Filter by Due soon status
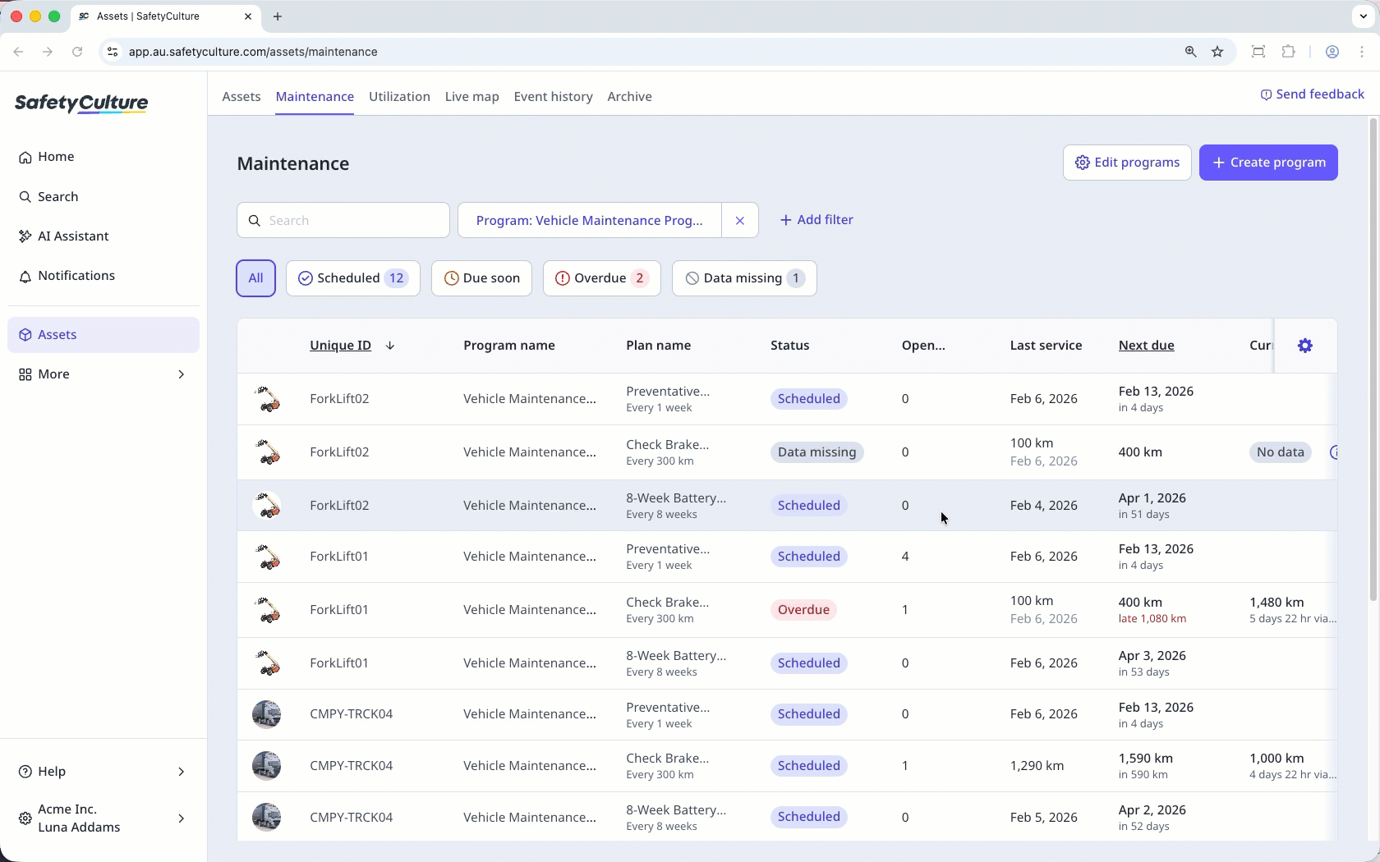The width and height of the screenshot is (1380, 862). (481, 278)
